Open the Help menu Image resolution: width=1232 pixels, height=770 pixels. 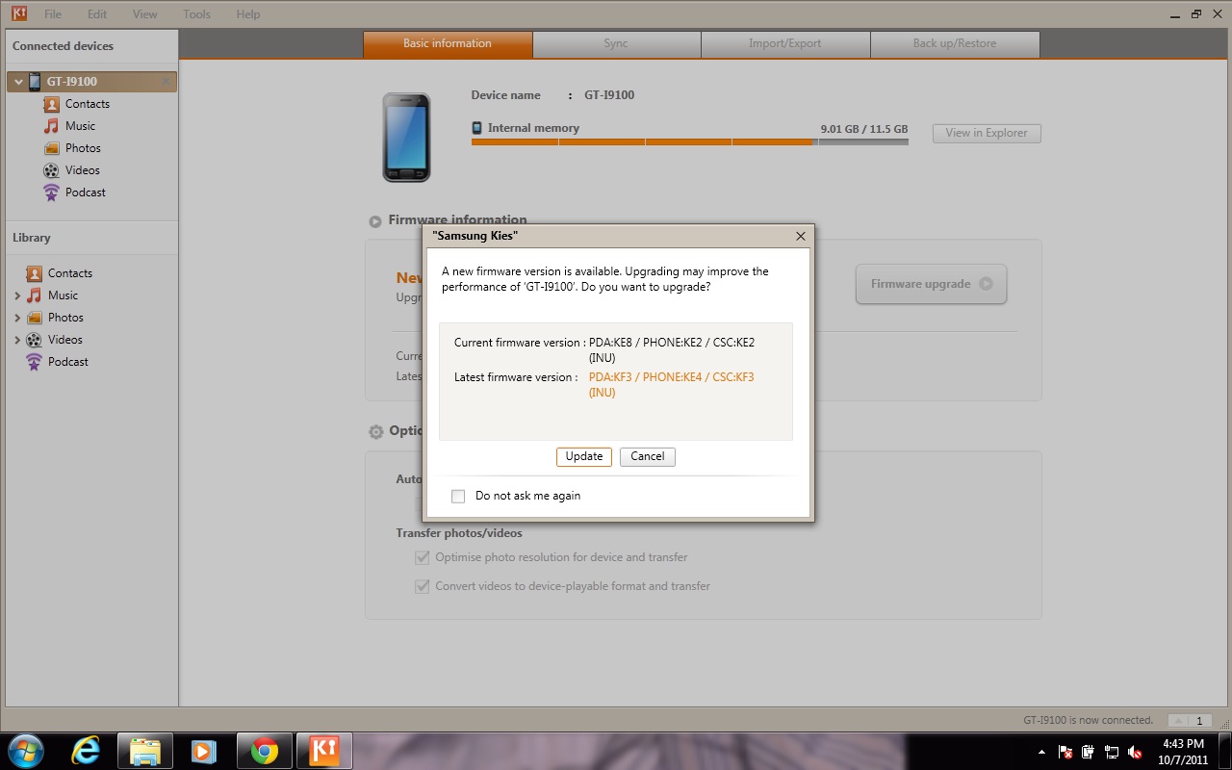(x=248, y=14)
